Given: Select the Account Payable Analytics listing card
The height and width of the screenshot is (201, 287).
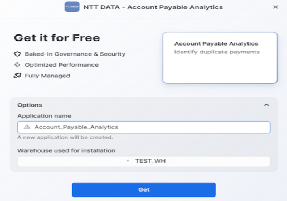Looking at the screenshot, I should point(220,58).
